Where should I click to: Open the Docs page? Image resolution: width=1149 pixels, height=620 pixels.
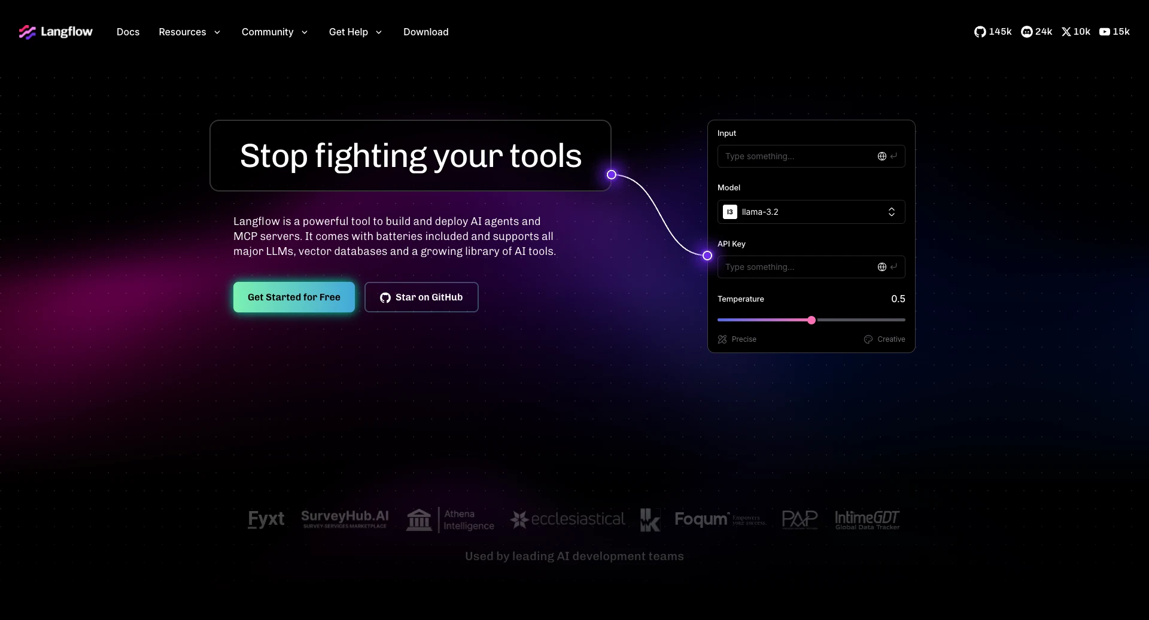(x=128, y=32)
